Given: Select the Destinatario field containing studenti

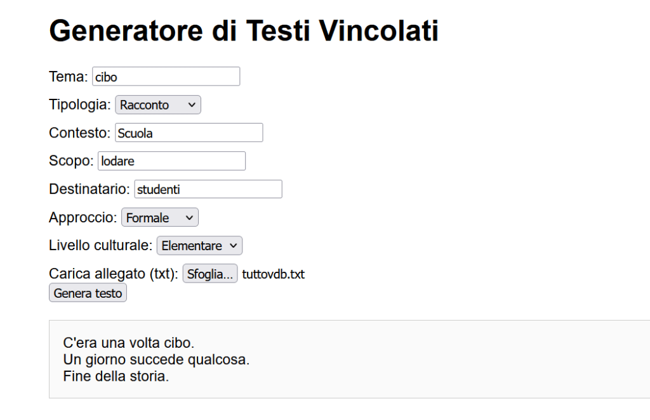Looking at the screenshot, I should point(208,189).
